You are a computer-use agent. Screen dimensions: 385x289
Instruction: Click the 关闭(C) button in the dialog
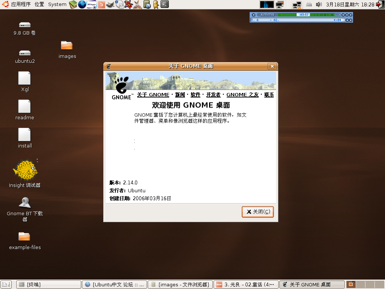click(x=258, y=211)
